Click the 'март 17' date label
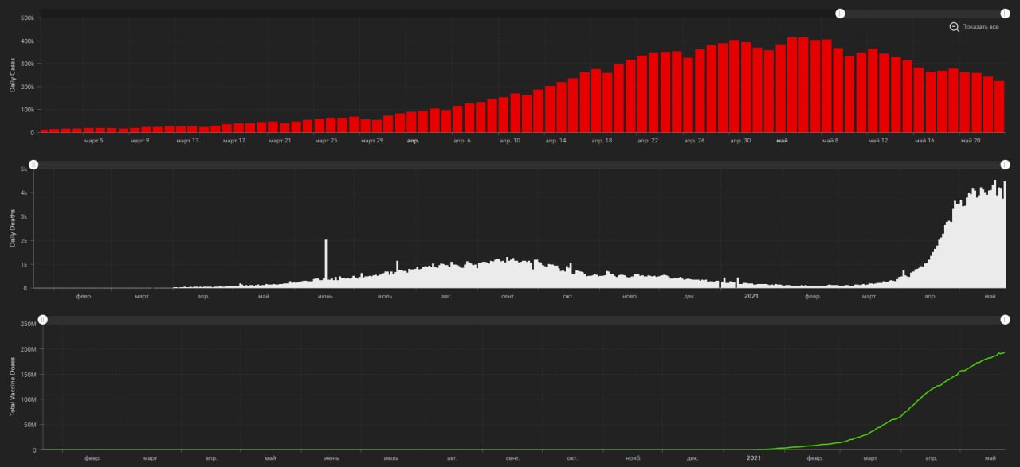1020x467 pixels. pyautogui.click(x=234, y=141)
